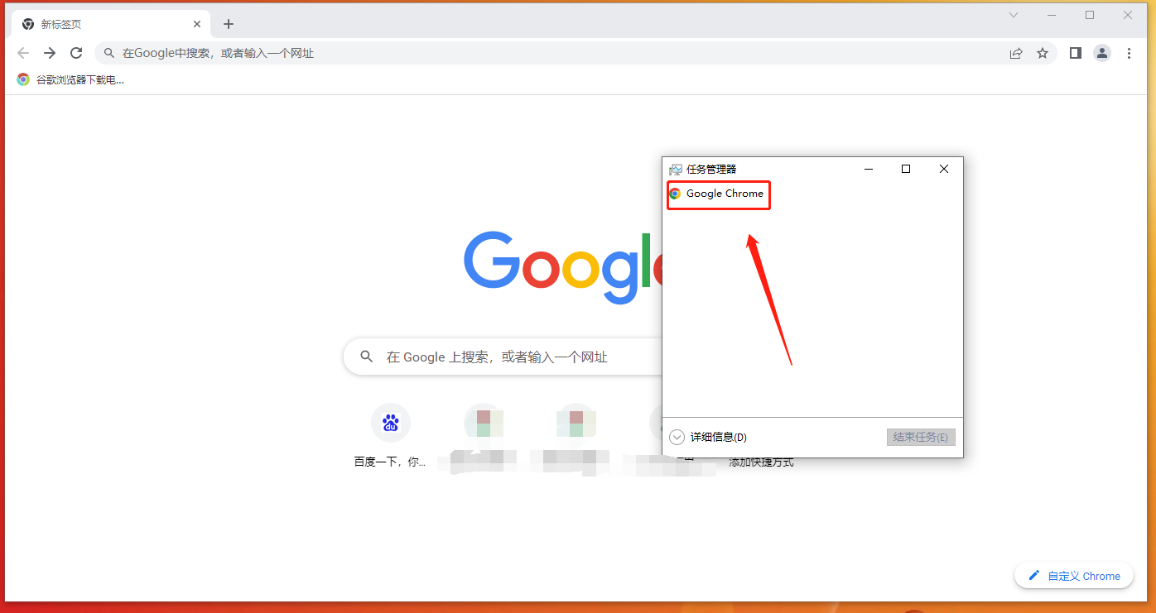This screenshot has width=1156, height=613.
Task: Maximize the Chrome window
Action: coord(1090,15)
